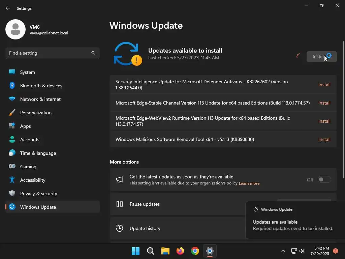Open Privacy & security page
The width and height of the screenshot is (345, 259).
click(x=53, y=193)
